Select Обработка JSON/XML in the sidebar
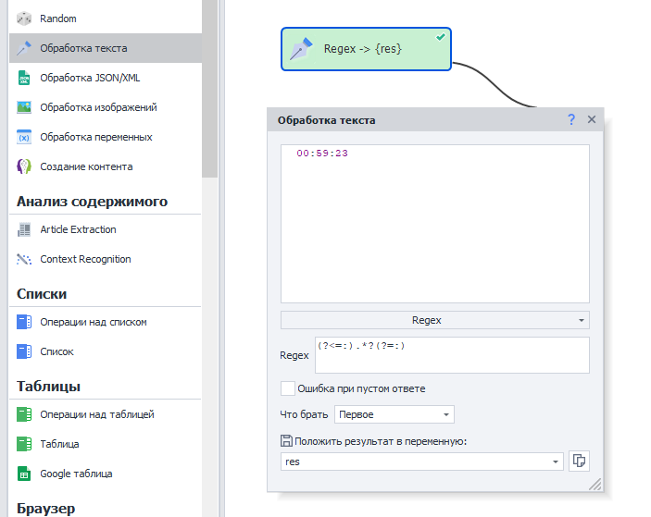This screenshot has width=651, height=517. click(106, 78)
